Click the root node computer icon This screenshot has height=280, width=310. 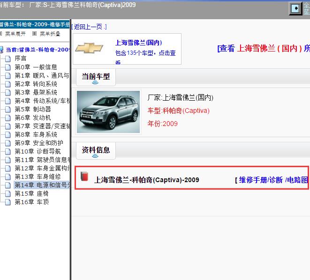tap(1, 50)
